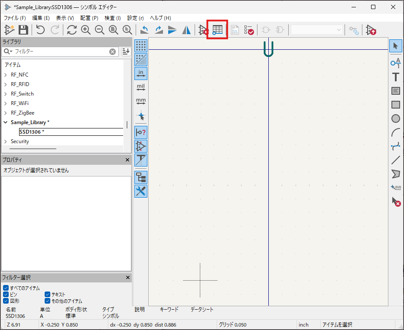Uncheck the ピン filter checkbox
The image size is (404, 330).
6,295
